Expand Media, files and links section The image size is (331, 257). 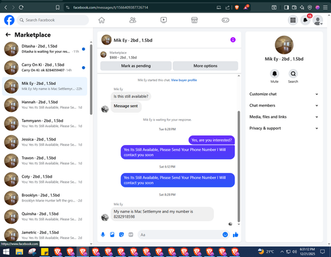coord(284,117)
